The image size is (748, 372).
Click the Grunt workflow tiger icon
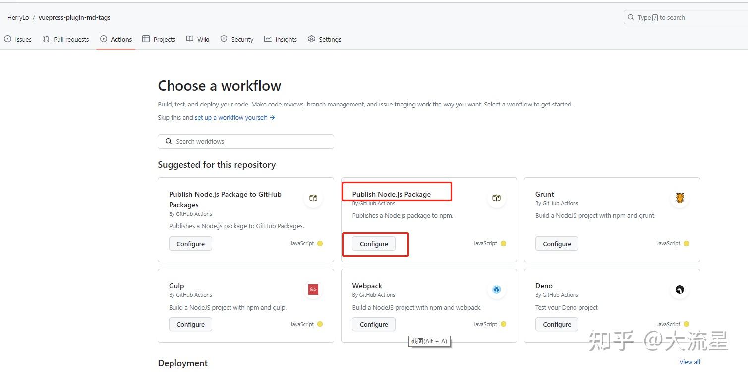click(680, 198)
